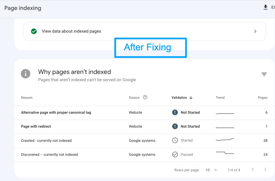
Task: Click the export download icon
Action: [x=265, y=7]
